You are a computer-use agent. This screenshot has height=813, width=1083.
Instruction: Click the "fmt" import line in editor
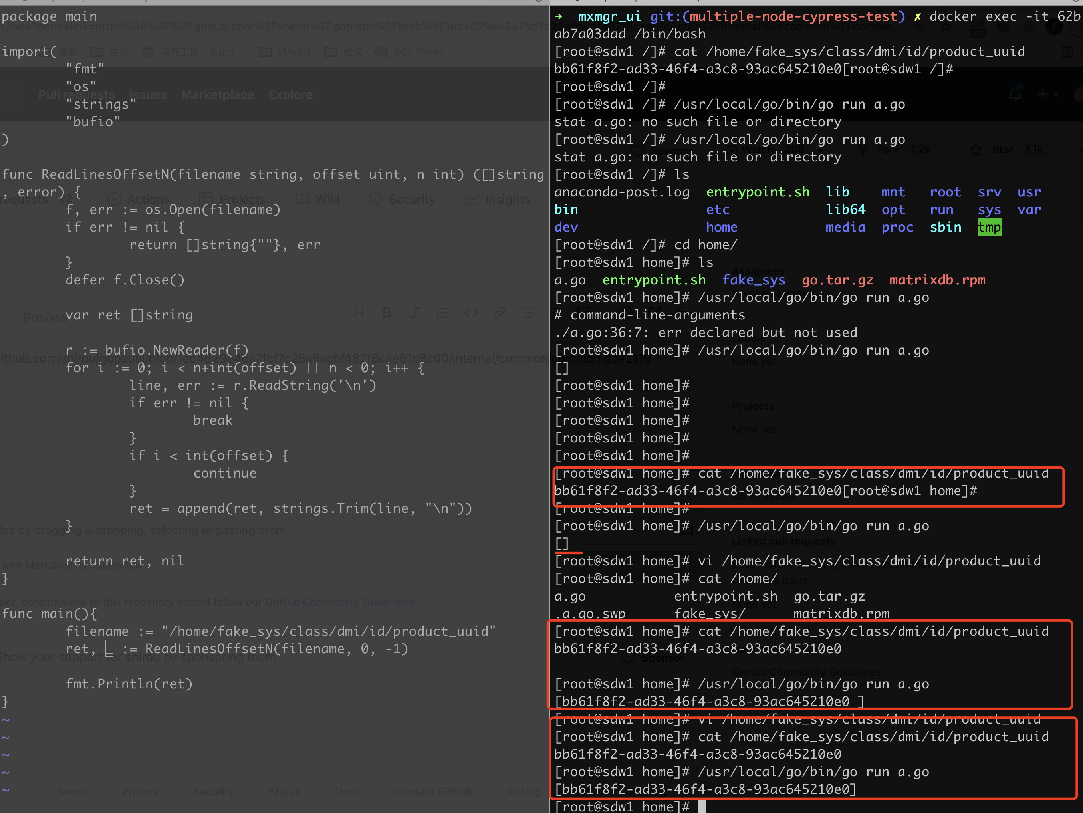85,69
